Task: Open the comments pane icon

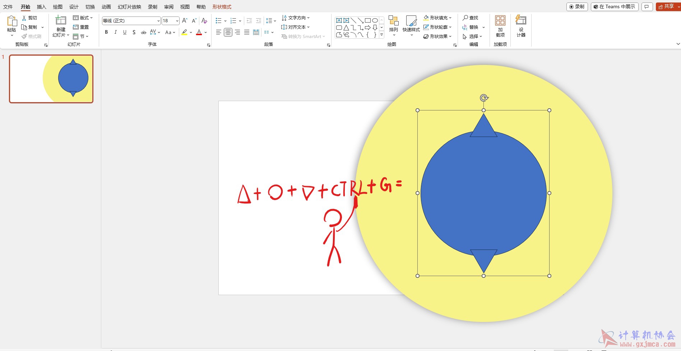Action: pyautogui.click(x=647, y=7)
